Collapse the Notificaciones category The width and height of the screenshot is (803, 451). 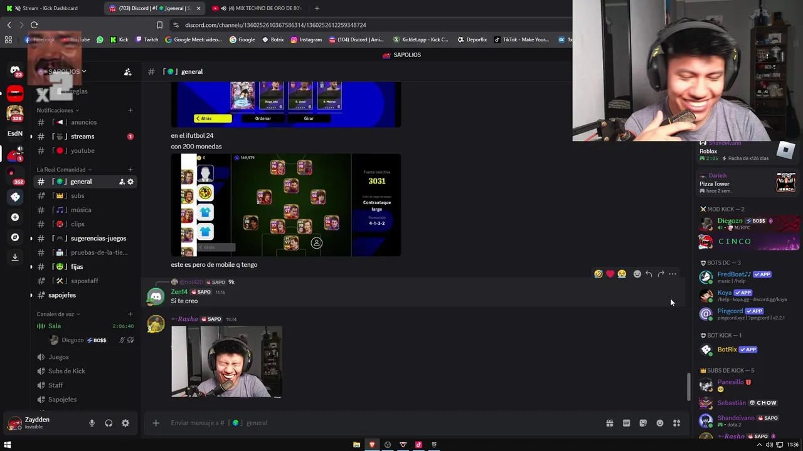(56, 110)
